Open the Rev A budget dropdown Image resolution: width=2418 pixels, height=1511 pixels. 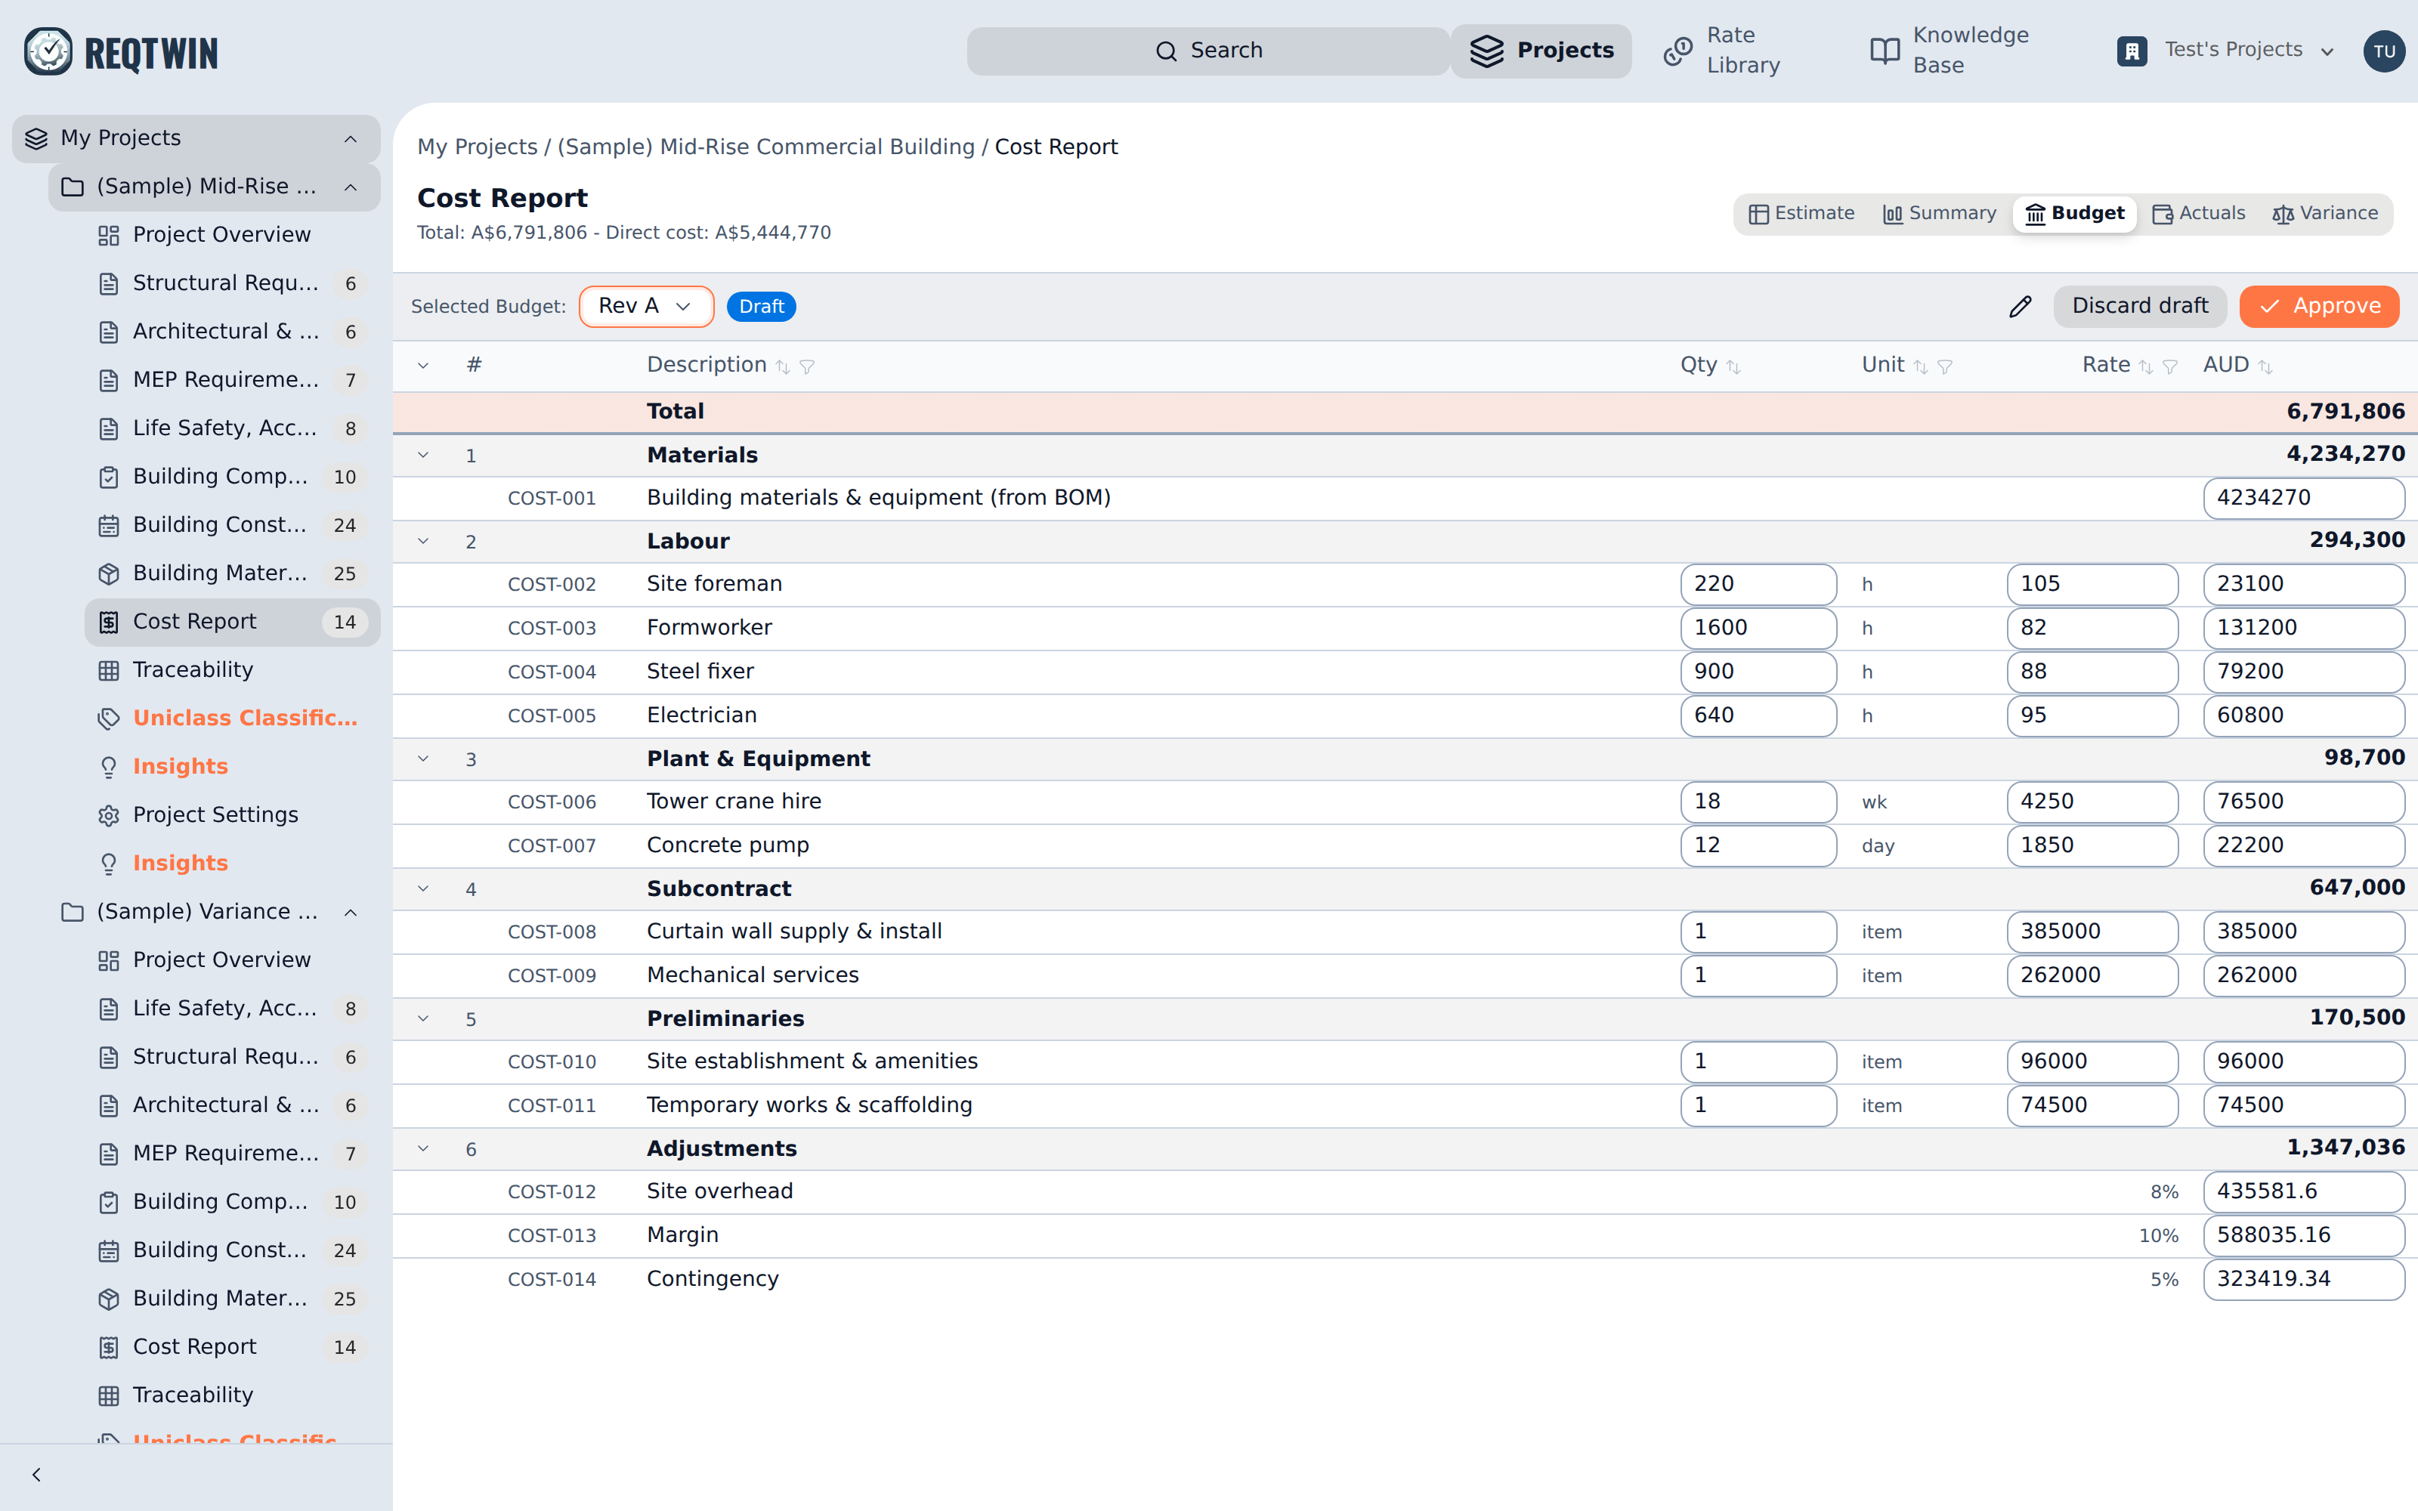pyautogui.click(x=645, y=306)
